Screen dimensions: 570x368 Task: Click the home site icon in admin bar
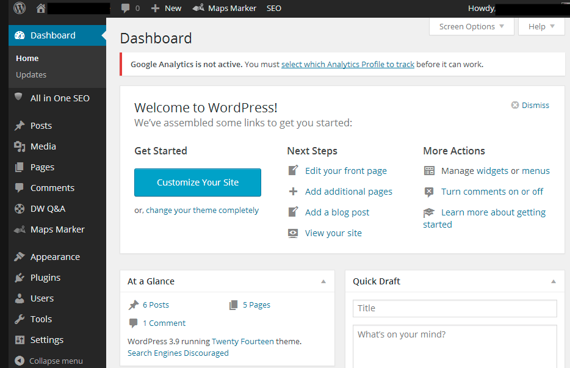[41, 9]
